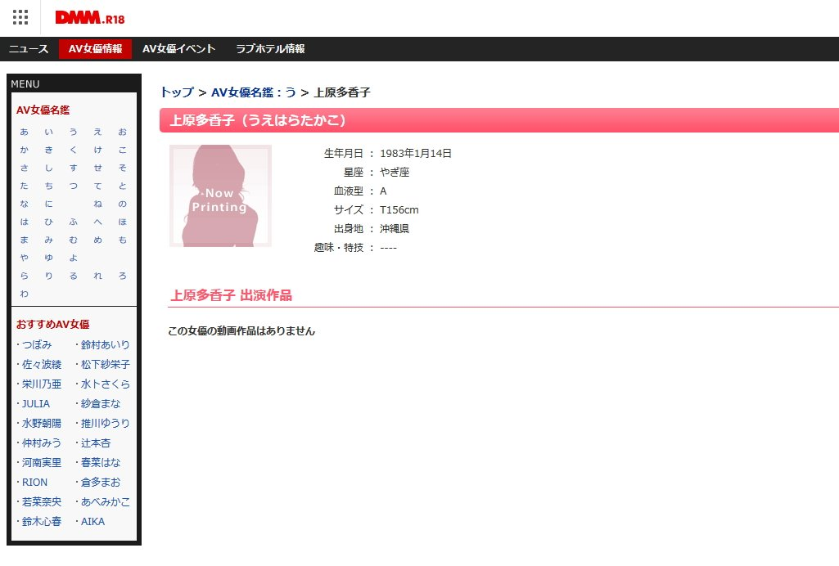Select the 辻本杏 recommended link
Screen dimensions: 839x566
tap(96, 442)
